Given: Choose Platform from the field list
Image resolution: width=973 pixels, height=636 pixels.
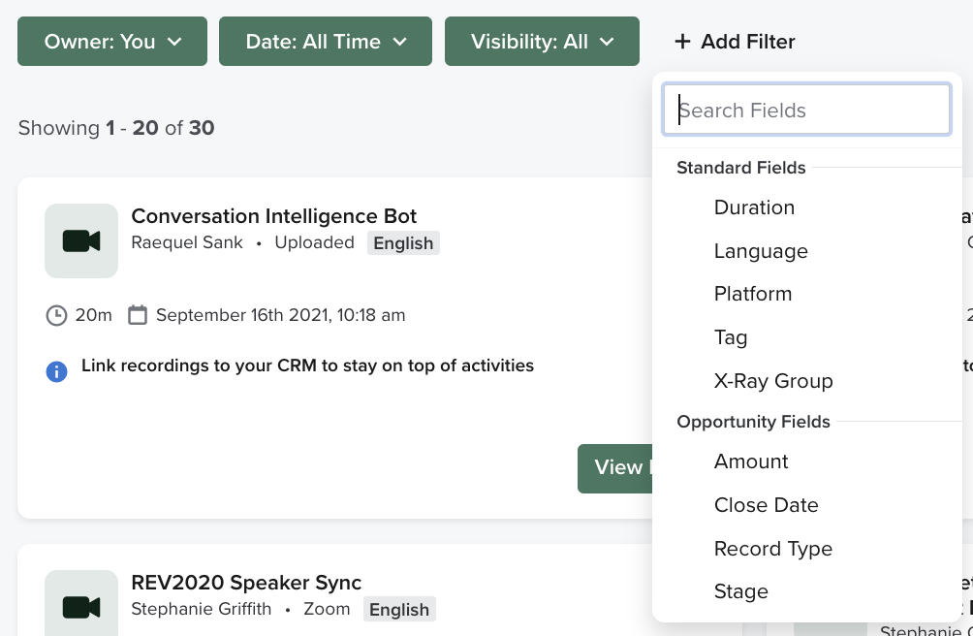Looking at the screenshot, I should click(x=753, y=294).
